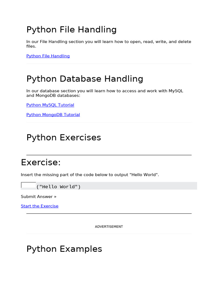Select the Python Exercises heading

pos(64,138)
